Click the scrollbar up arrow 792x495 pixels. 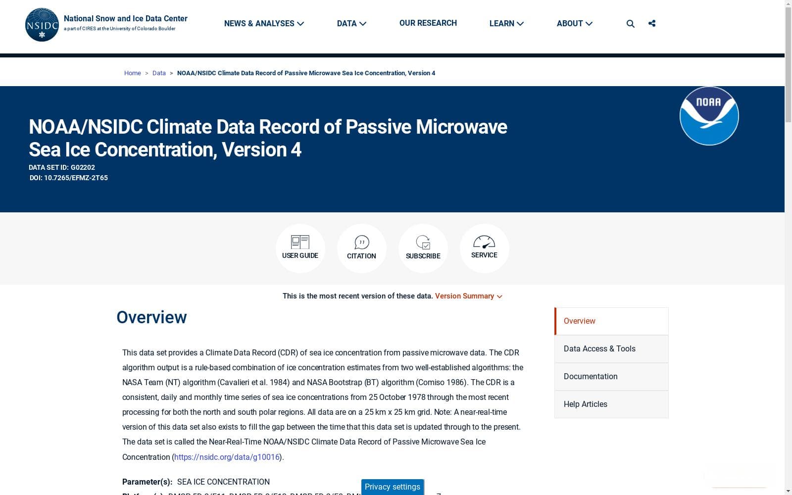coord(788,3)
